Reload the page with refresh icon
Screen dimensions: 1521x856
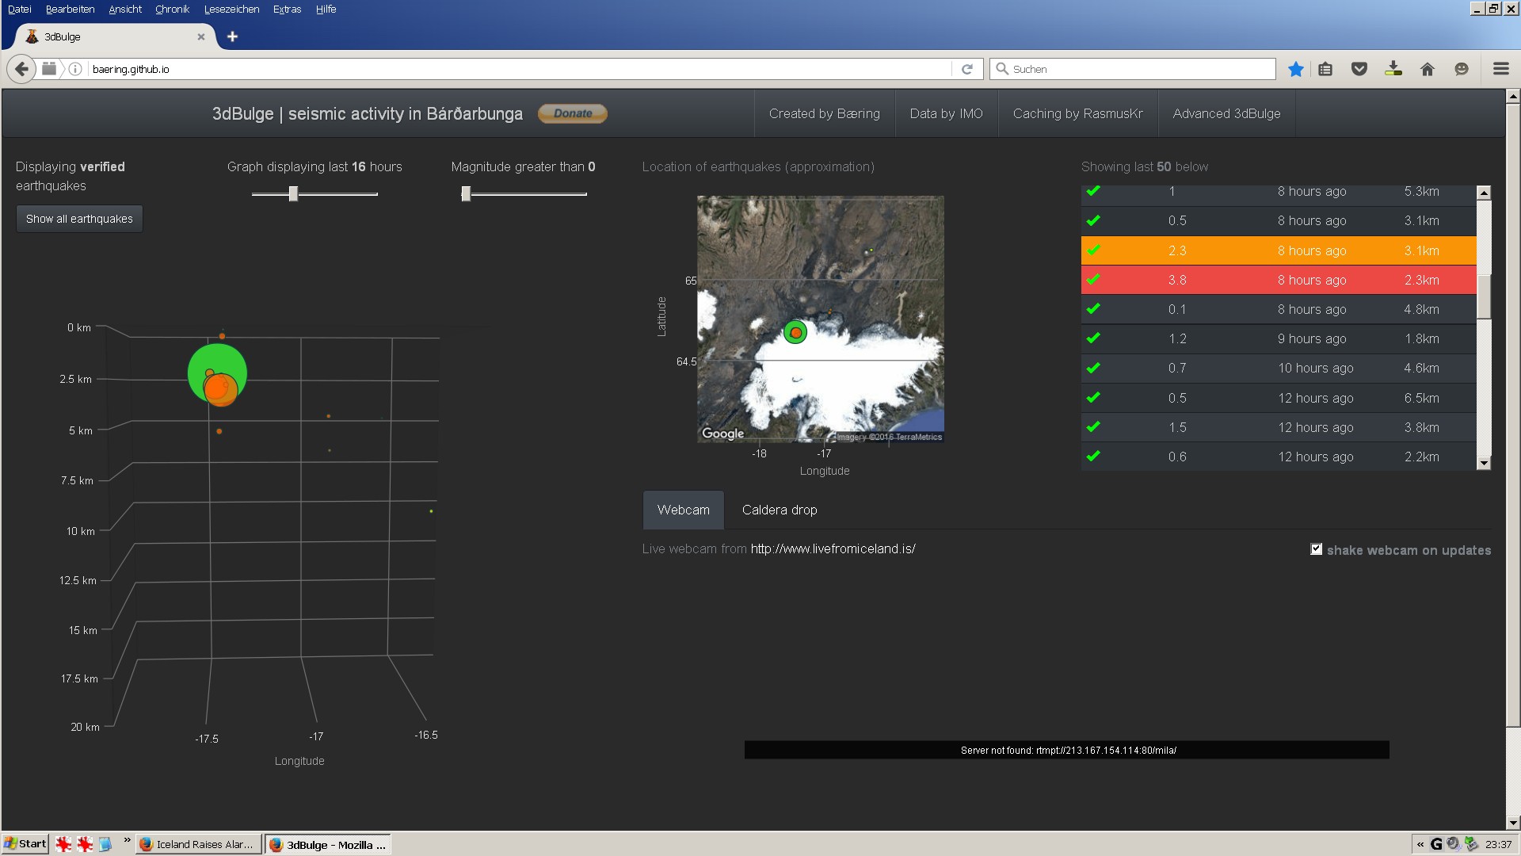point(967,70)
